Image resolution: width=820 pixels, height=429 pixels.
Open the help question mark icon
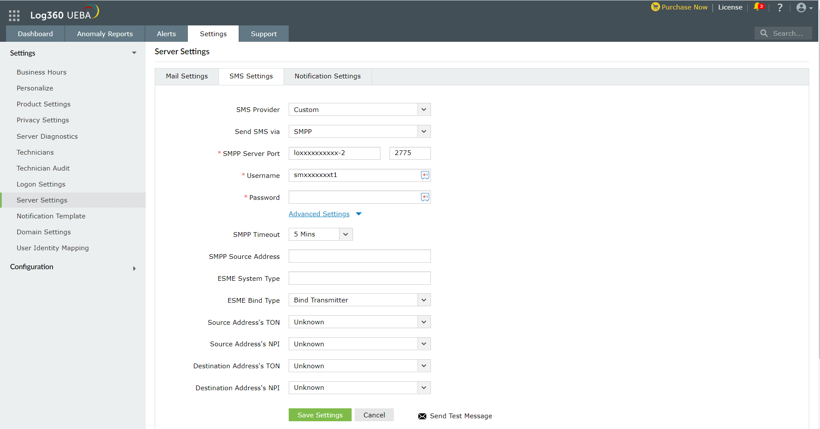[780, 7]
